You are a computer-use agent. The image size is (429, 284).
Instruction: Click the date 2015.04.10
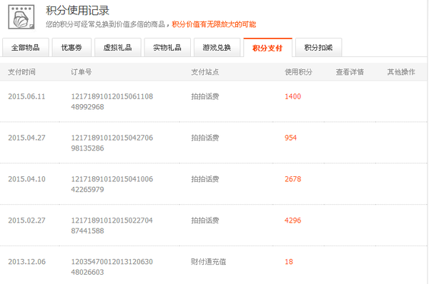pyautogui.click(x=26, y=179)
